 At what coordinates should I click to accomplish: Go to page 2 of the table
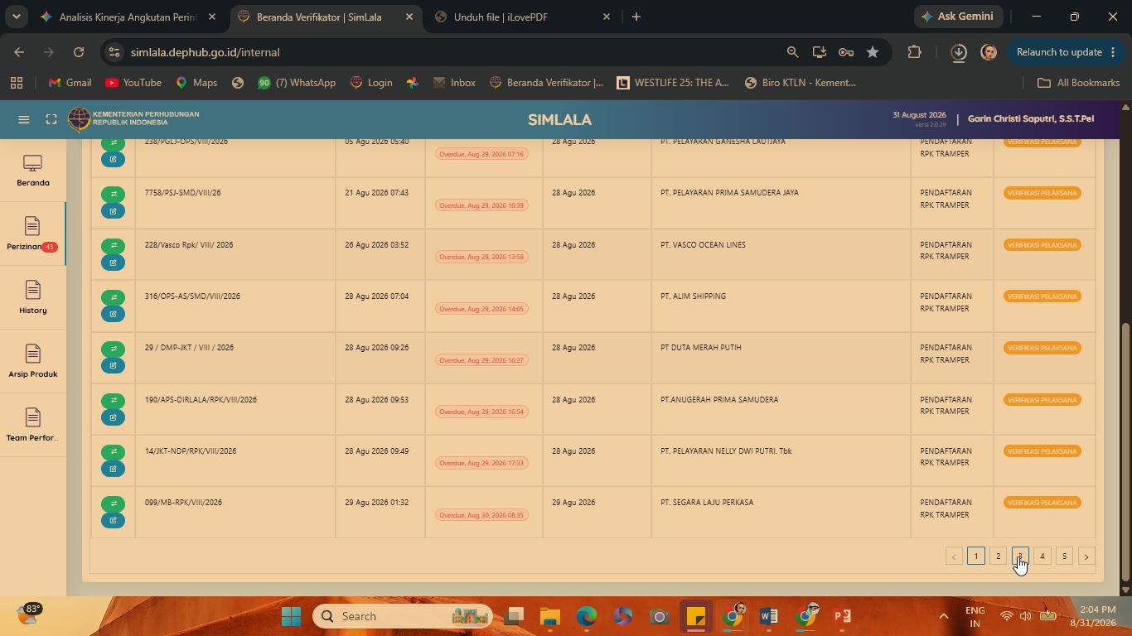tap(998, 556)
